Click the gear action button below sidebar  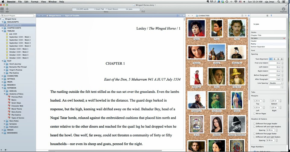tap(5, 150)
